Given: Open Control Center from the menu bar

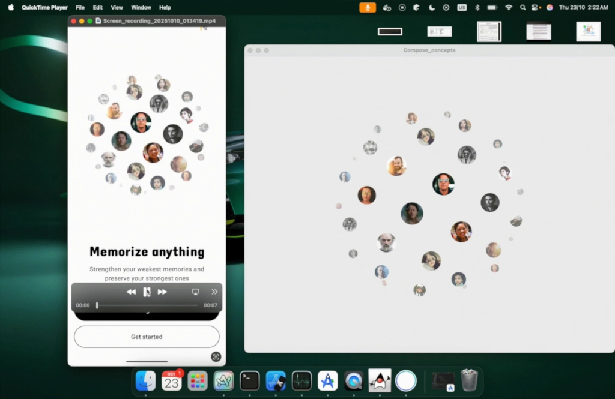Looking at the screenshot, I should 536,7.
